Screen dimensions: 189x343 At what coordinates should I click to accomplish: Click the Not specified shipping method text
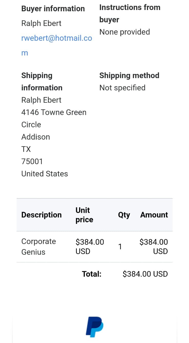pyautogui.click(x=122, y=88)
